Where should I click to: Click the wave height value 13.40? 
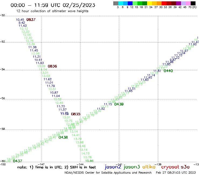[x=52, y=137]
